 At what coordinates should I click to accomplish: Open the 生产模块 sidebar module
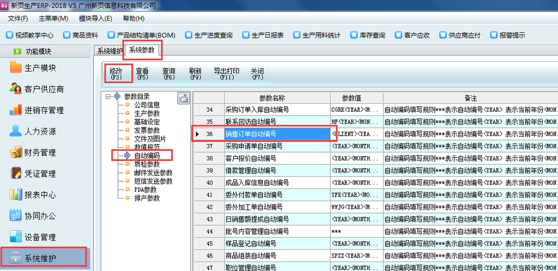pyautogui.click(x=40, y=68)
